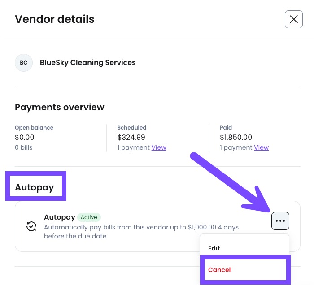Click the 0 bills text
Image resolution: width=314 pixels, height=285 pixels.
(x=24, y=147)
